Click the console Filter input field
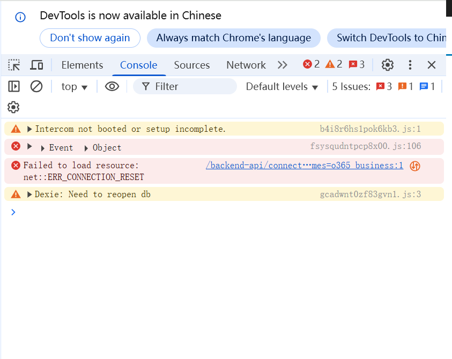The height and width of the screenshot is (359, 452). coord(190,86)
